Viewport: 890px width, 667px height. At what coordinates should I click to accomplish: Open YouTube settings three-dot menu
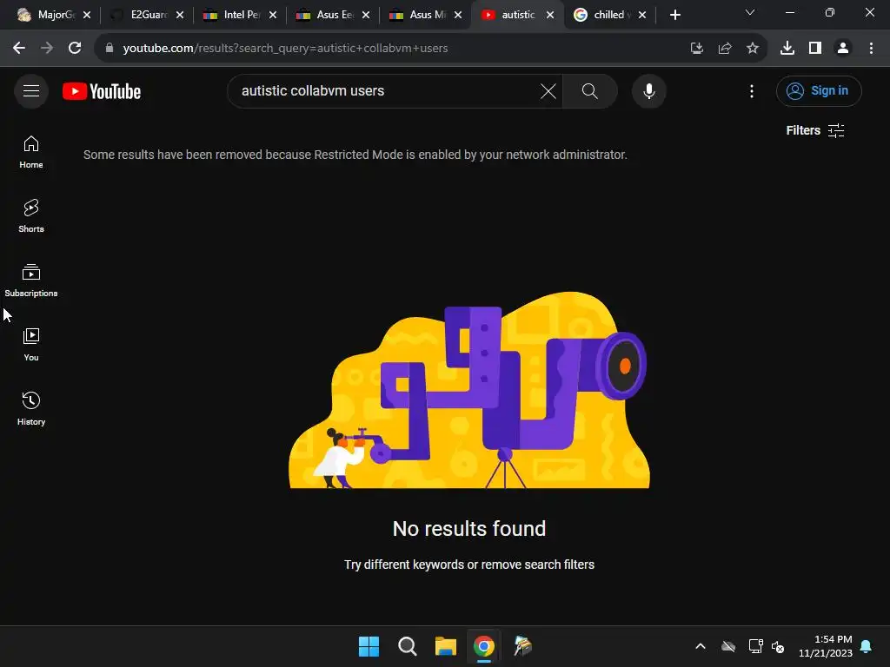coord(752,90)
